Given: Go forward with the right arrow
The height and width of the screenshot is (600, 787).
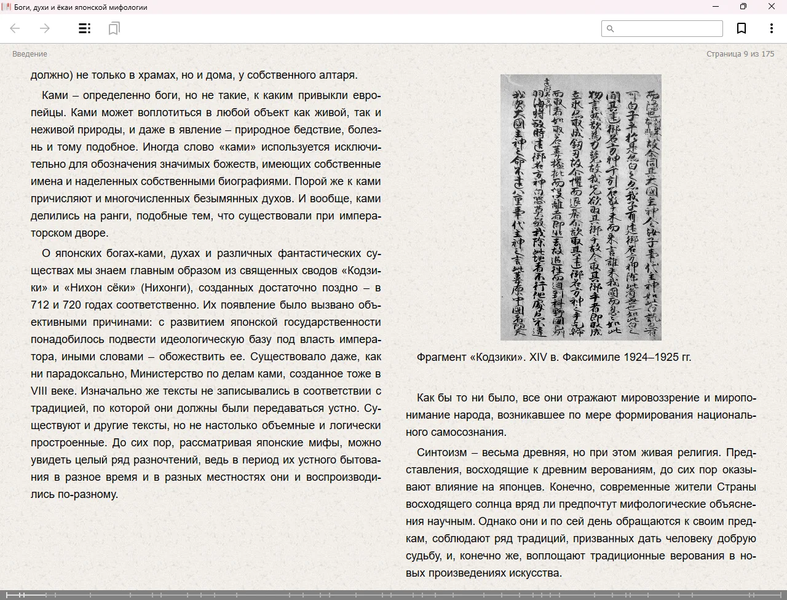Looking at the screenshot, I should (45, 28).
